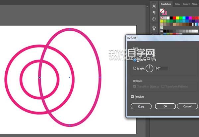This screenshot has width=199, height=137.
Task: Click the ellipse's top anchor point
Action: point(70,29)
